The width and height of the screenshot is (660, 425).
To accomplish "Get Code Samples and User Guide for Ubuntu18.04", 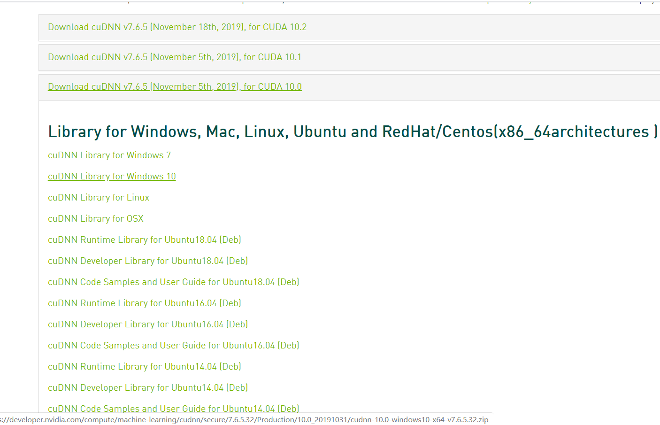I will [174, 282].
